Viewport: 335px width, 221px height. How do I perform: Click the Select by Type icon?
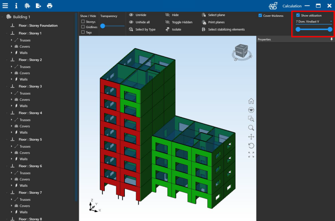click(x=131, y=29)
